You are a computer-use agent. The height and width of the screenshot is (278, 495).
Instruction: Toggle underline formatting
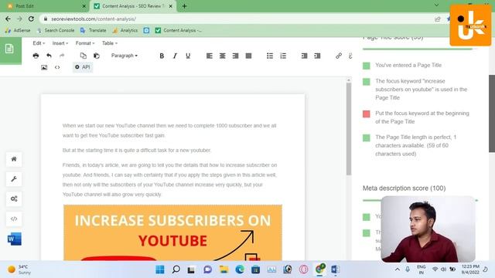(188, 56)
